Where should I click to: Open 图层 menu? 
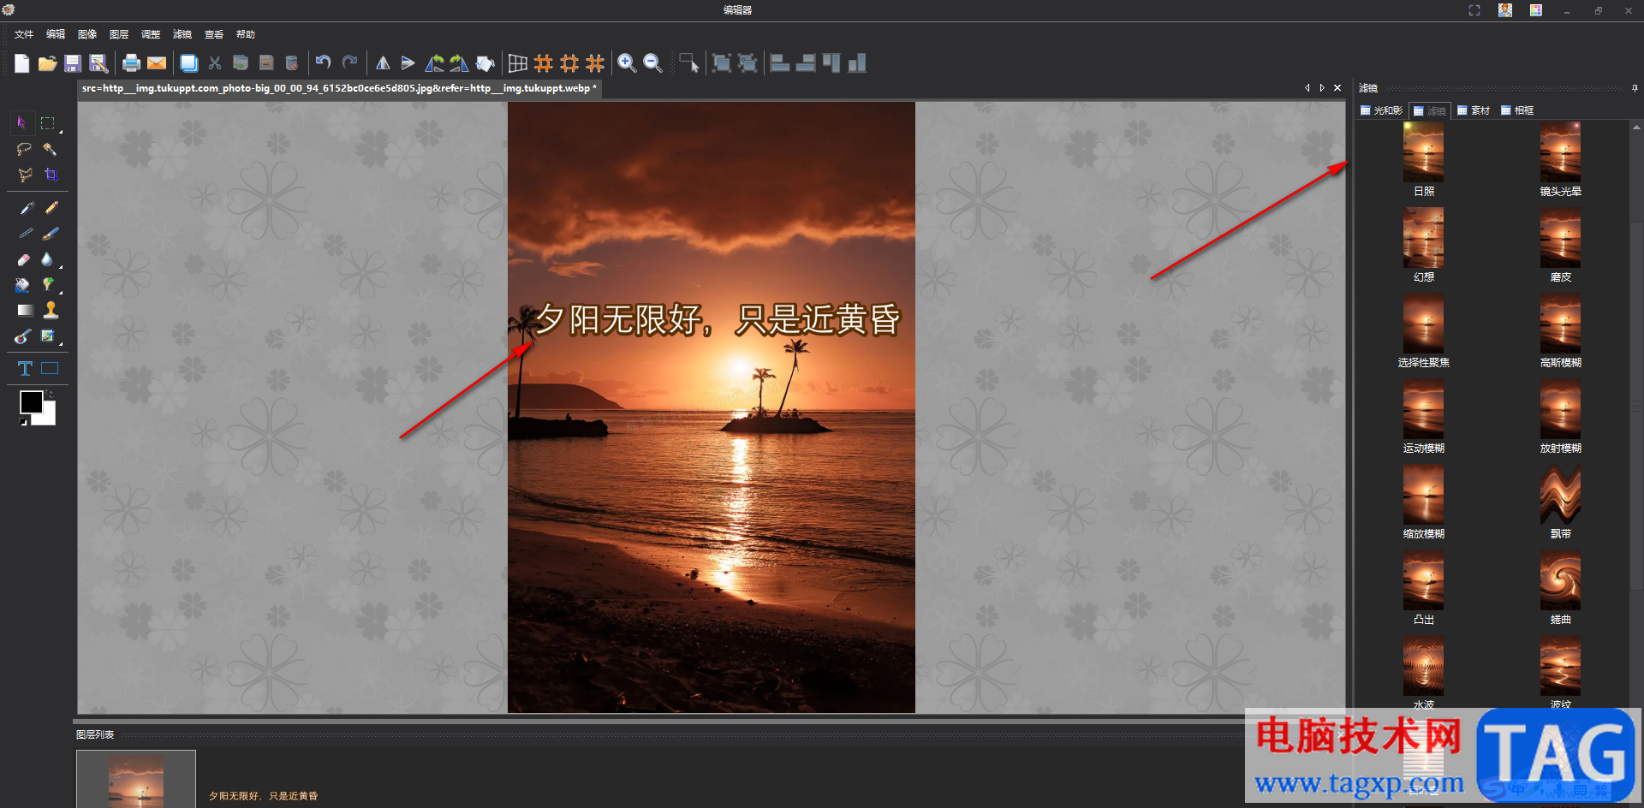point(119,34)
